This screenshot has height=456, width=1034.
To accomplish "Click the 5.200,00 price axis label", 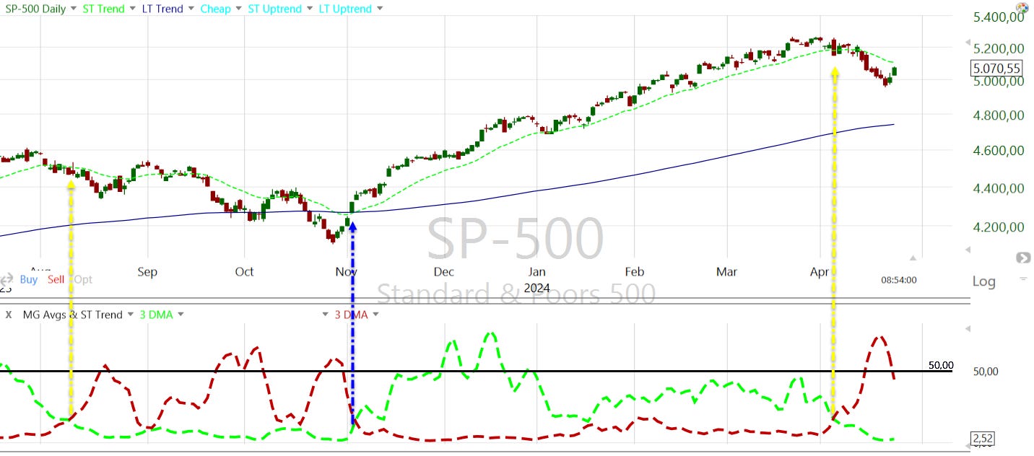I will click(999, 48).
